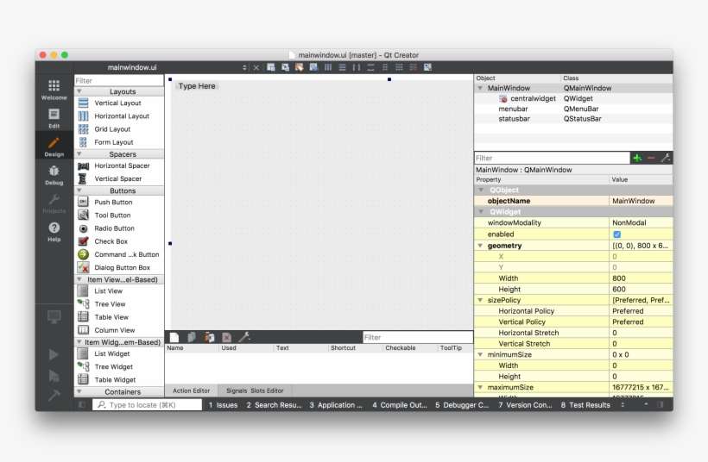Add dynamic property with green plus
708x462 pixels.
tap(637, 158)
